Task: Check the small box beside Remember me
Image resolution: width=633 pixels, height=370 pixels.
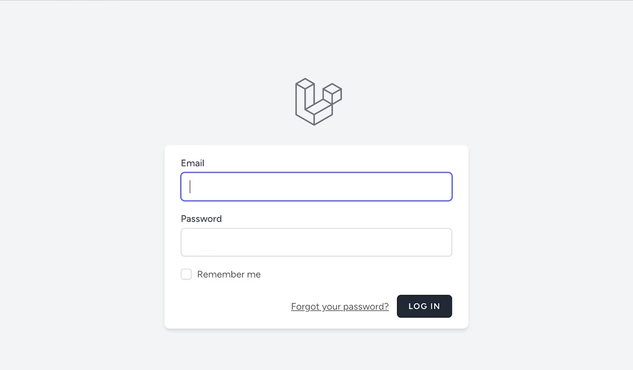Action: point(186,274)
